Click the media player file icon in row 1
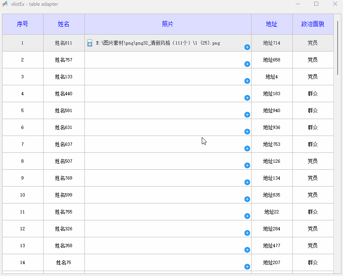Viewport: 343px width, 276px height. click(x=90, y=43)
